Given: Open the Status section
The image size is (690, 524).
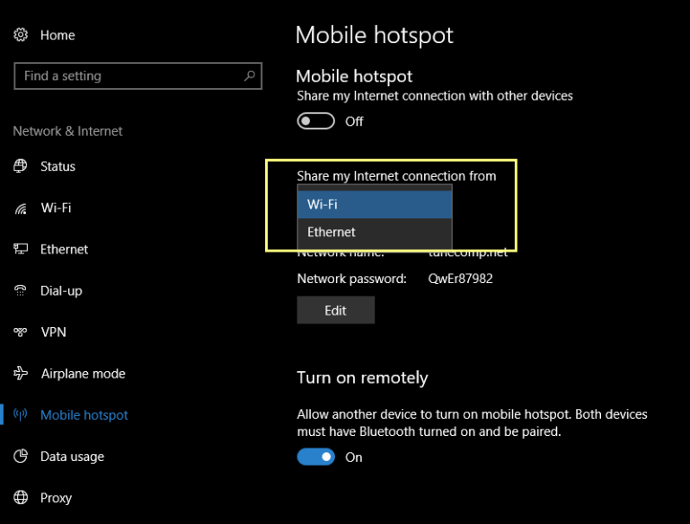Looking at the screenshot, I should point(58,166).
